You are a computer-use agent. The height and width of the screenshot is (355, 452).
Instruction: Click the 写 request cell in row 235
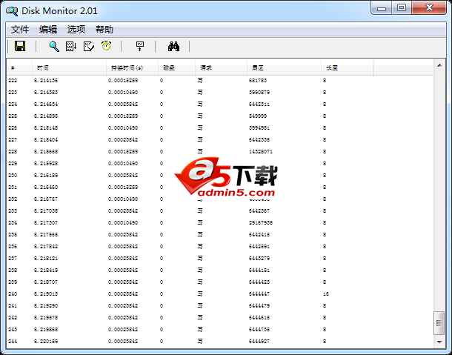(200, 235)
